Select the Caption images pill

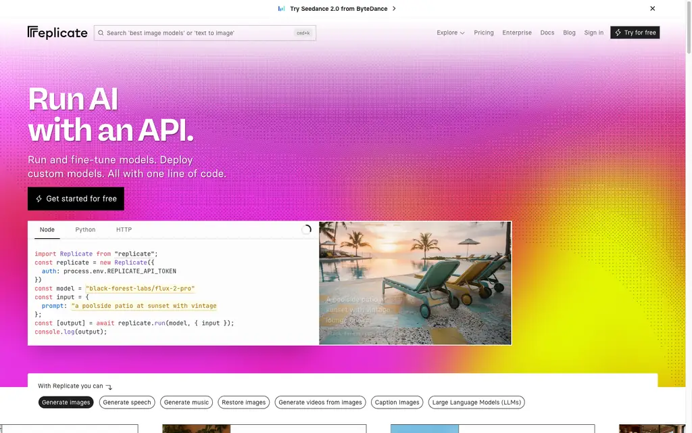tap(397, 402)
